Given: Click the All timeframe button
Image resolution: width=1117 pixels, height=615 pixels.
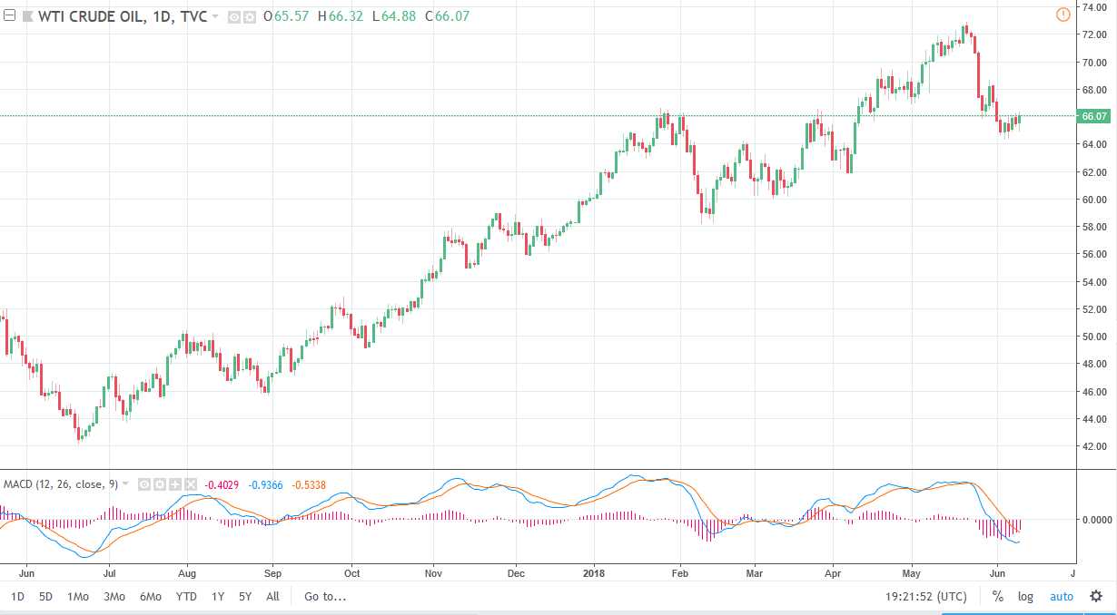Looking at the screenshot, I should [x=272, y=597].
